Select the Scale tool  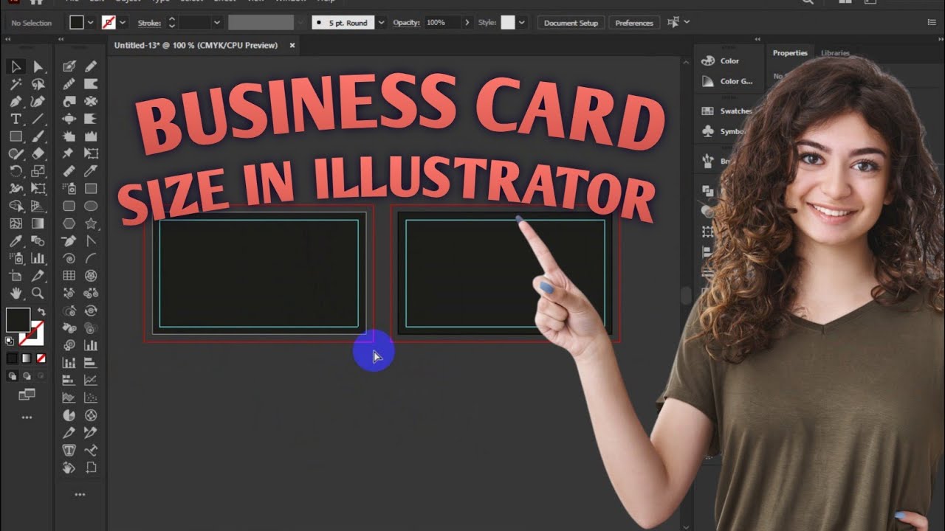39,170
